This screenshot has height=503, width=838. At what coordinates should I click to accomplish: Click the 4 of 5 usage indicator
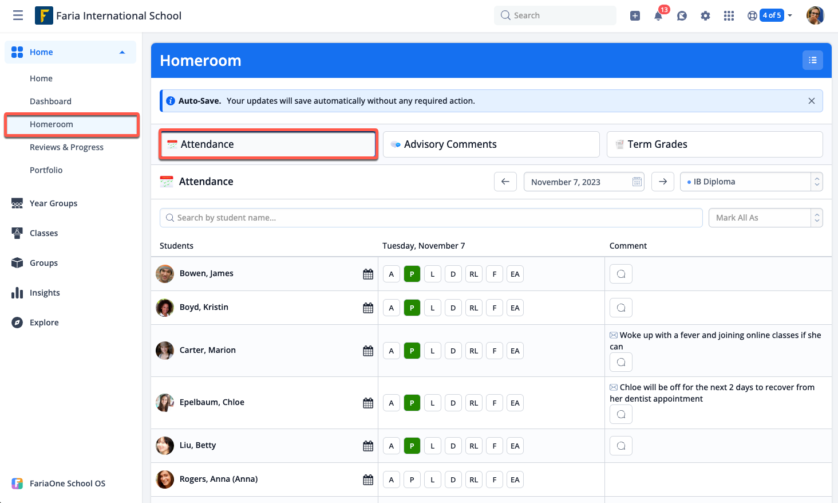pyautogui.click(x=772, y=15)
